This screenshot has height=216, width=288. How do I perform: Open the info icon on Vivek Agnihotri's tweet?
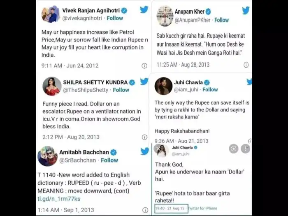tap(144, 66)
